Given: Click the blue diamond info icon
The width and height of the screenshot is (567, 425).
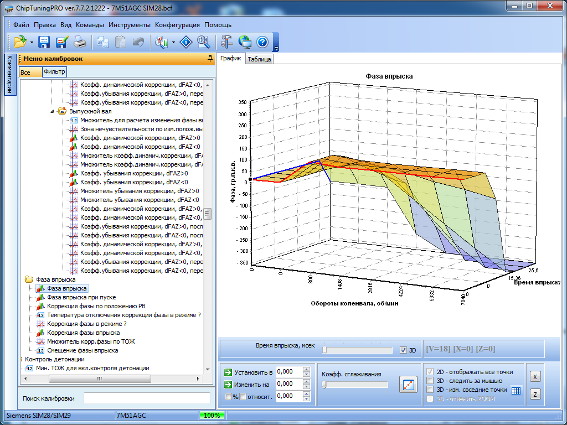Looking at the screenshot, I should coord(187,42).
